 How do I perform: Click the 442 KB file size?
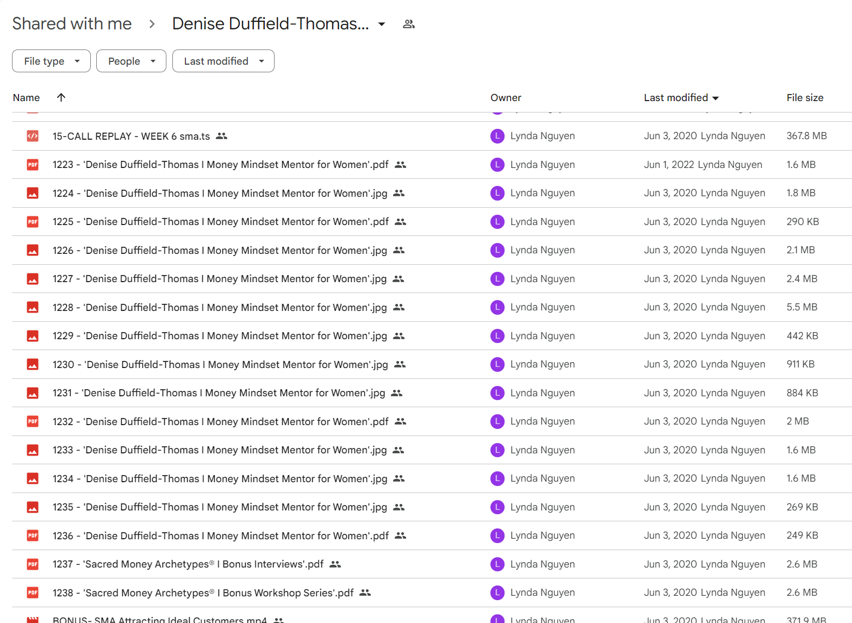(x=802, y=336)
